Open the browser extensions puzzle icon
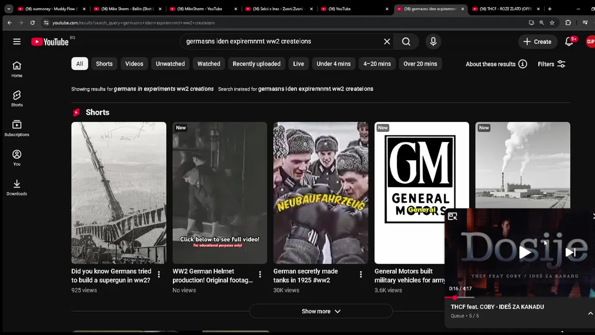Viewport: 595px width, 335px height. (x=568, y=22)
